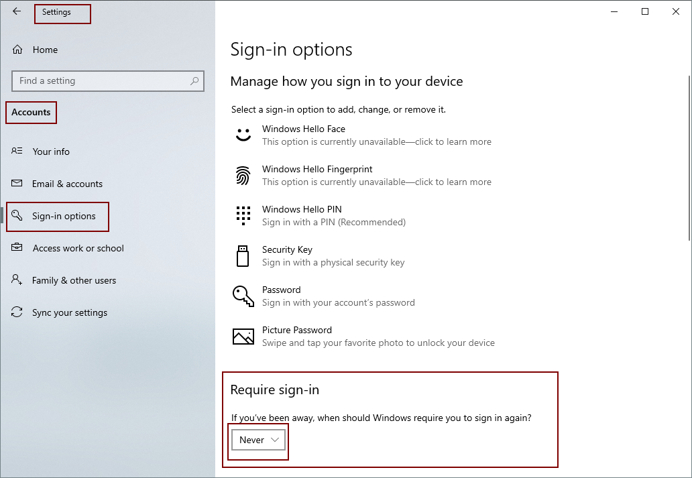692x478 pixels.
Task: Select the Password sign-in option
Action: (325, 296)
